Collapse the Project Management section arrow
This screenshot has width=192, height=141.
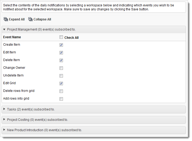(x=4, y=29)
